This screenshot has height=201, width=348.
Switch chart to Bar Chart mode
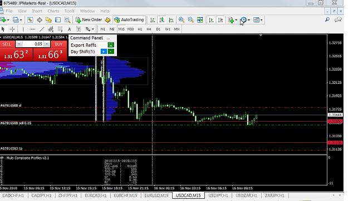[152, 20]
